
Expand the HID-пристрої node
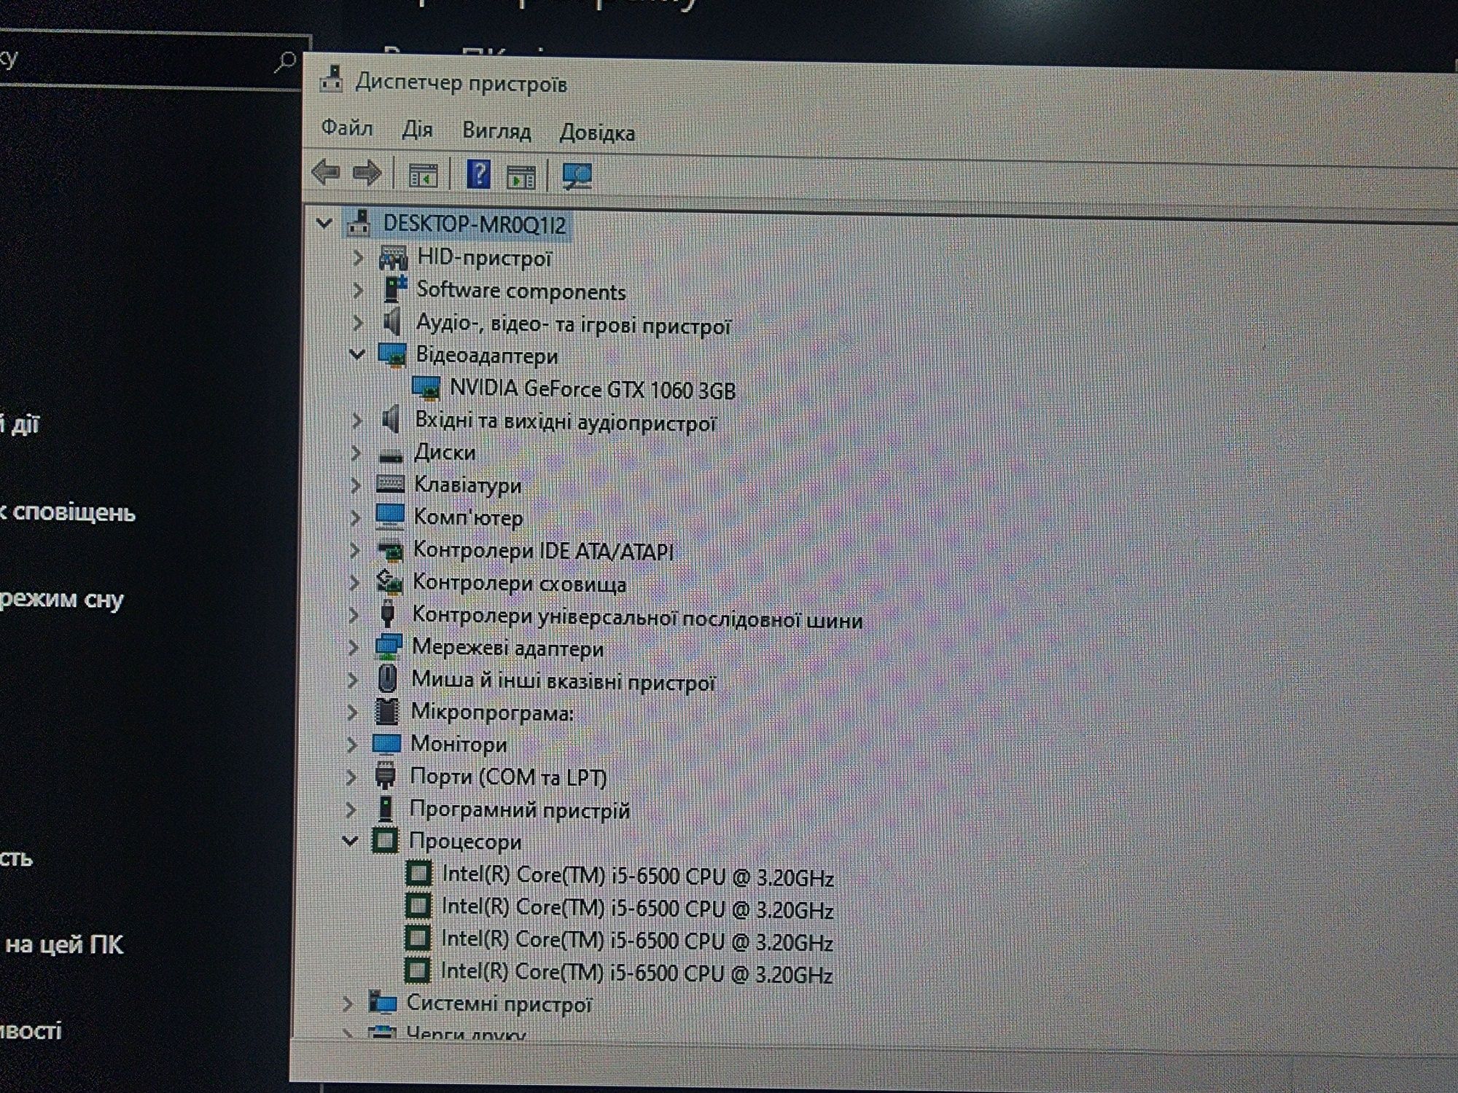click(x=357, y=257)
